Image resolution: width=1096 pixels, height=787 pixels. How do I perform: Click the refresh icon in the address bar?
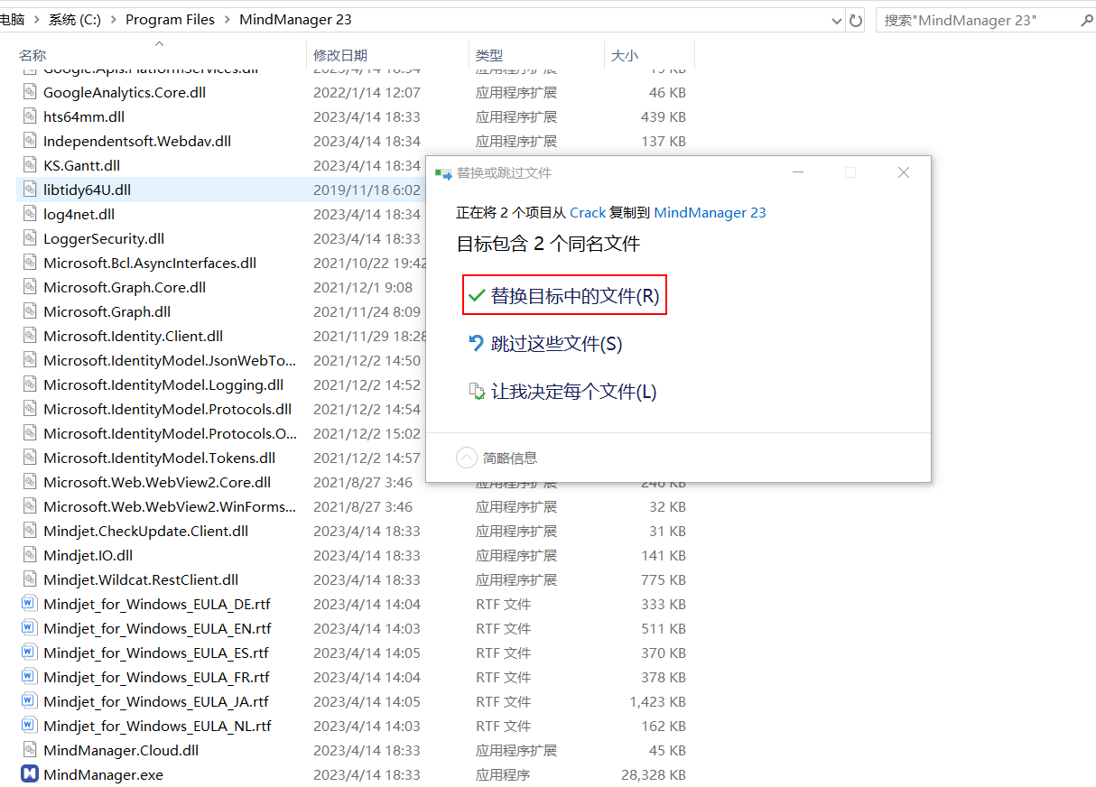coord(857,20)
